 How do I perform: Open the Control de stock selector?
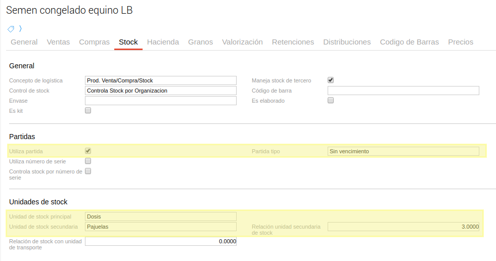pos(161,91)
